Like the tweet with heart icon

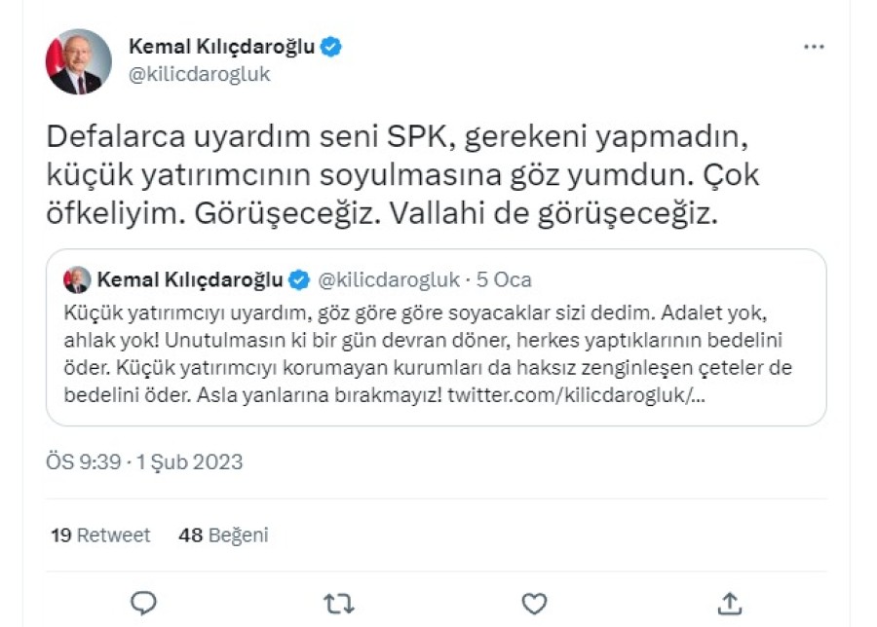tap(534, 604)
